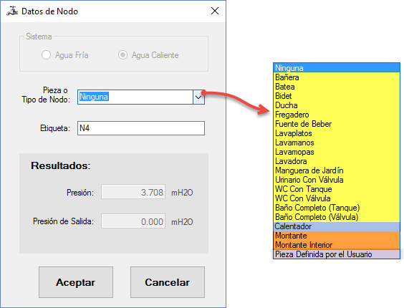Select Fuente de Beber list option
The height and width of the screenshot is (308, 404).
click(337, 124)
